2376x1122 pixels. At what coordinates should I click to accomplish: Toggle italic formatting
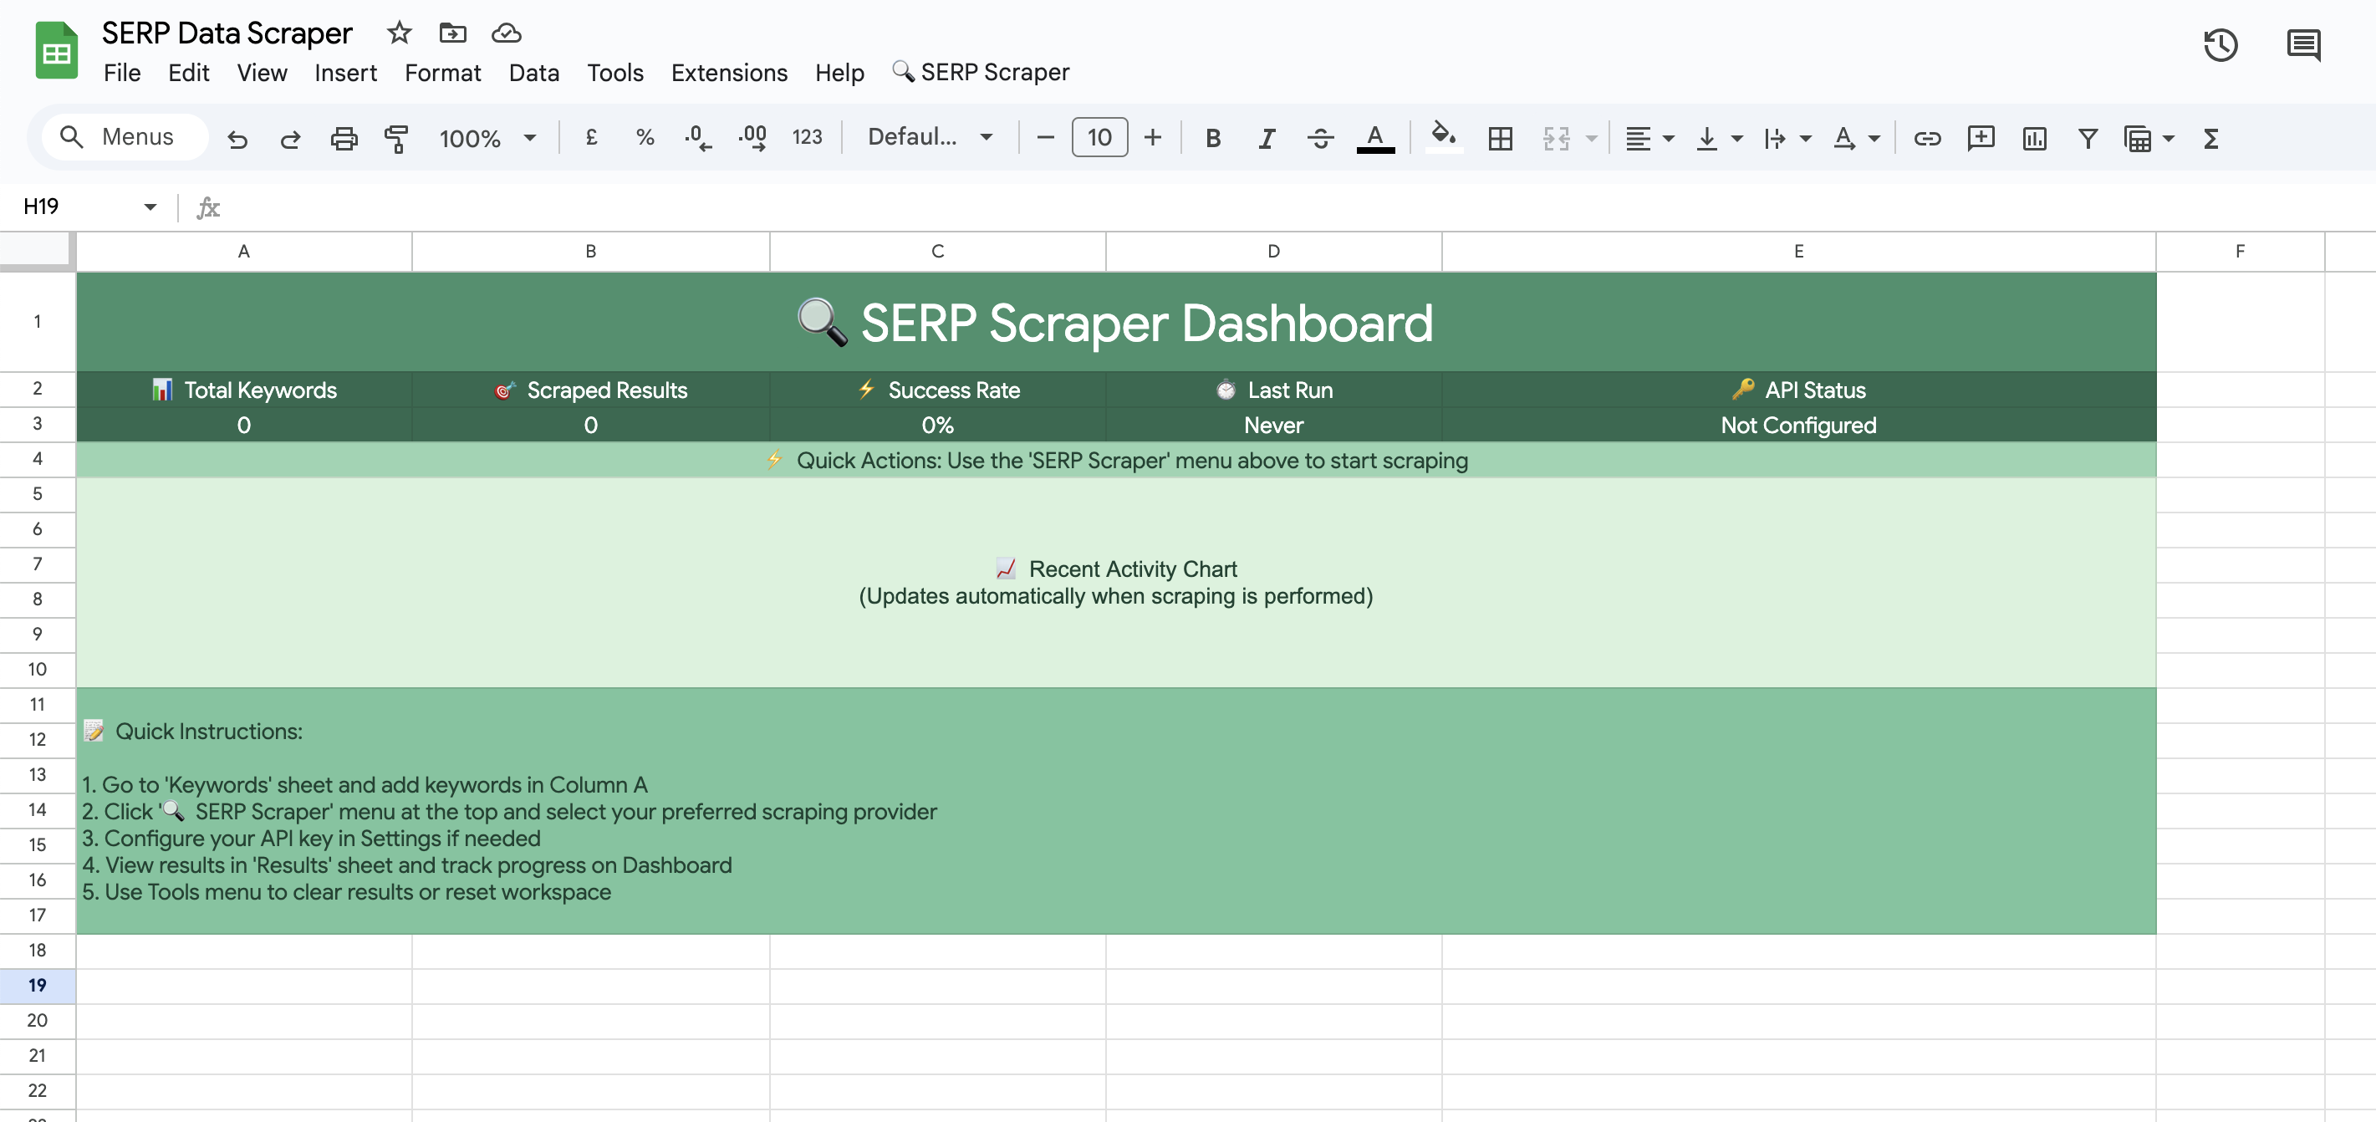tap(1266, 139)
